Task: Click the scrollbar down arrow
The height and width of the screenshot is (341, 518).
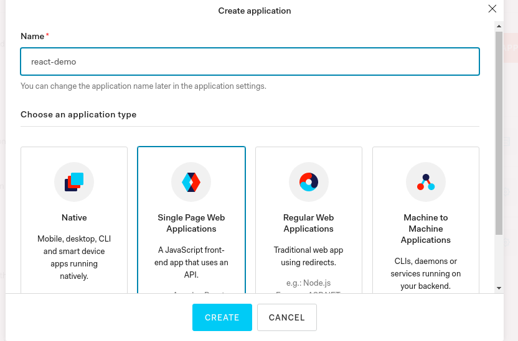Action: 499,288
